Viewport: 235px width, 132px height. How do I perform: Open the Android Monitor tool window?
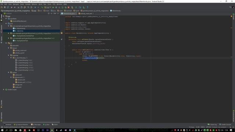(x=21, y=125)
